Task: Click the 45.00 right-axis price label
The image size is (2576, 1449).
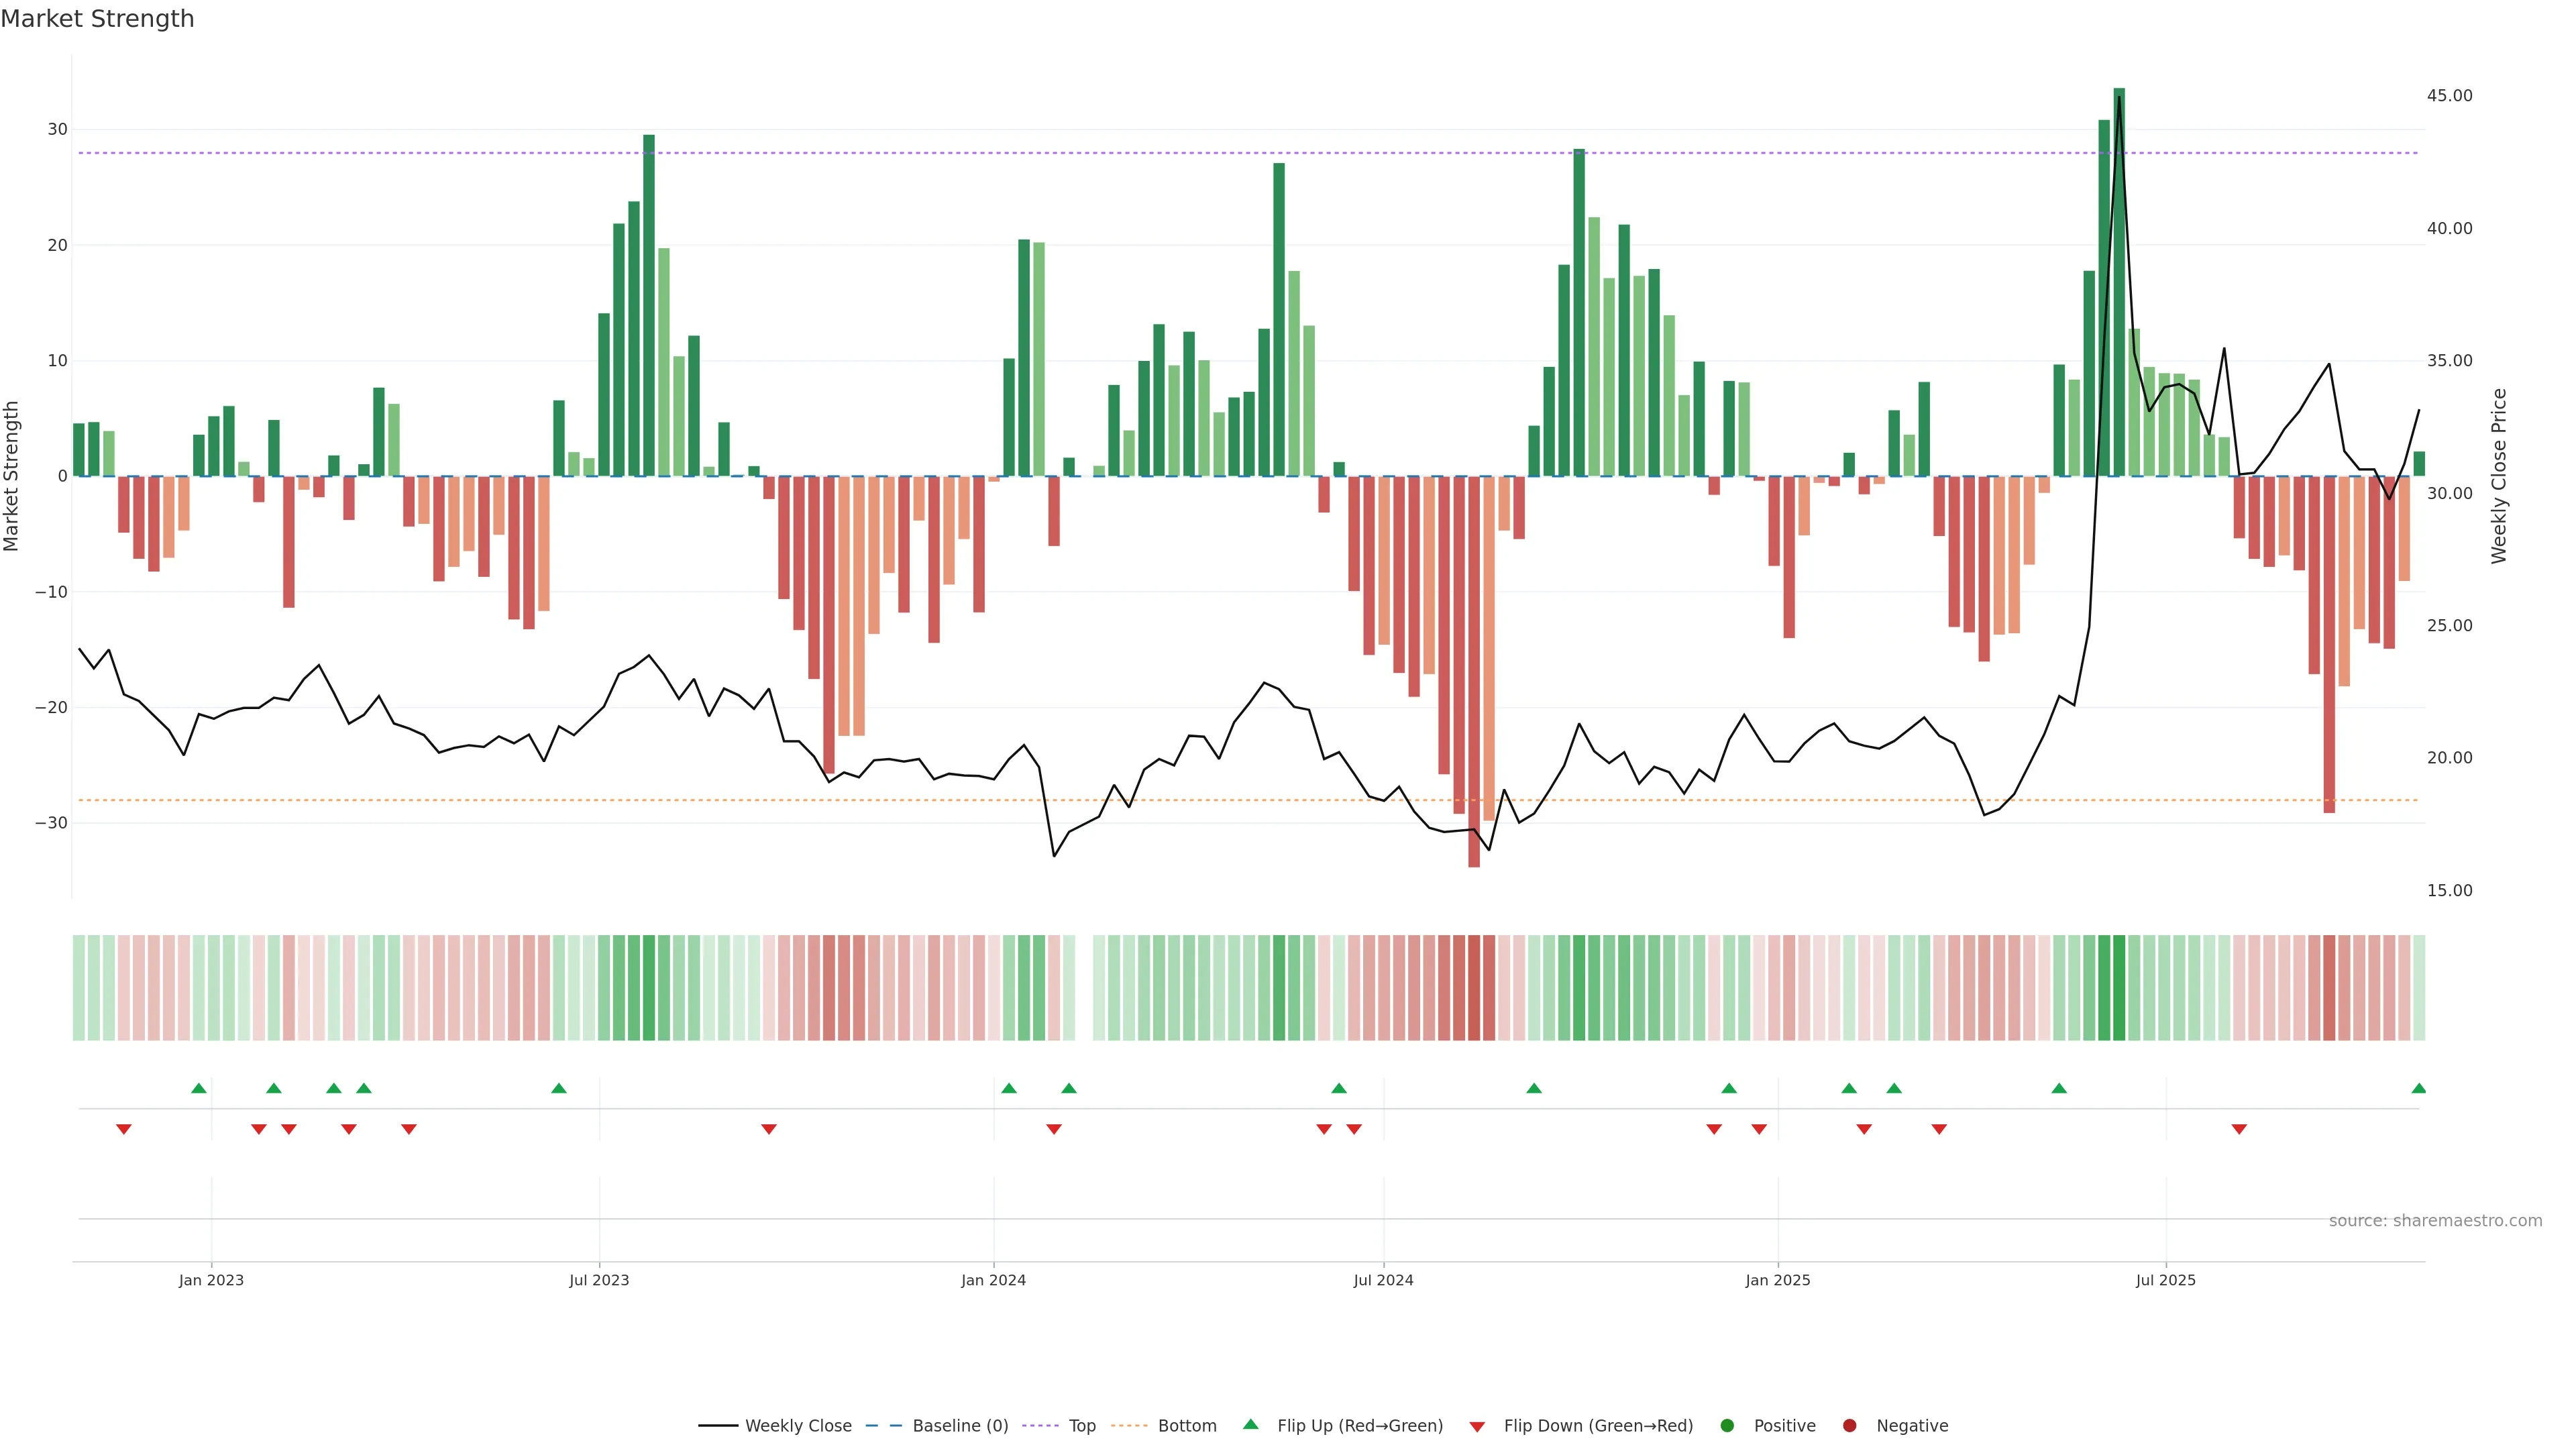Action: 2449,96
